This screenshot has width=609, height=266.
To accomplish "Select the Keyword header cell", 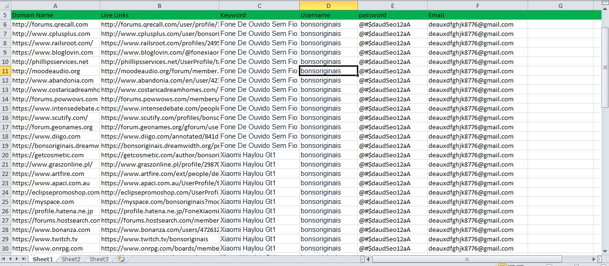I will (x=259, y=15).
